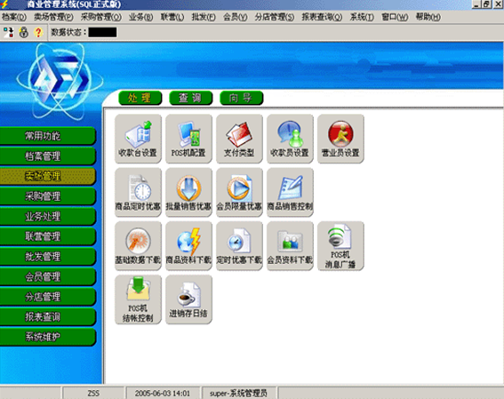Screen dimensions: 504x399
Task: Select 系统维护 in the sidebar
Action: pyautogui.click(x=48, y=337)
